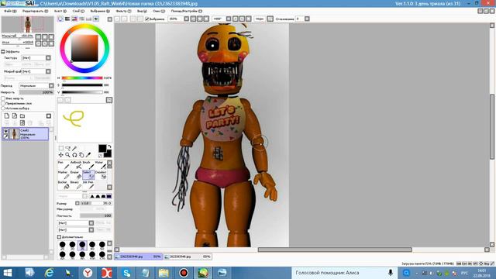496x279 pixels.
Task: Toggle the Clipping group checkbox
Action: coord(3,103)
